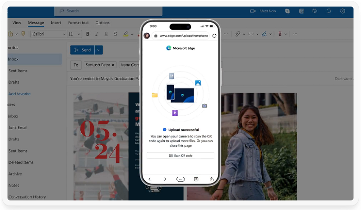Expand Send options dropdown arrow
This screenshot has height=210, width=361.
(99, 50)
